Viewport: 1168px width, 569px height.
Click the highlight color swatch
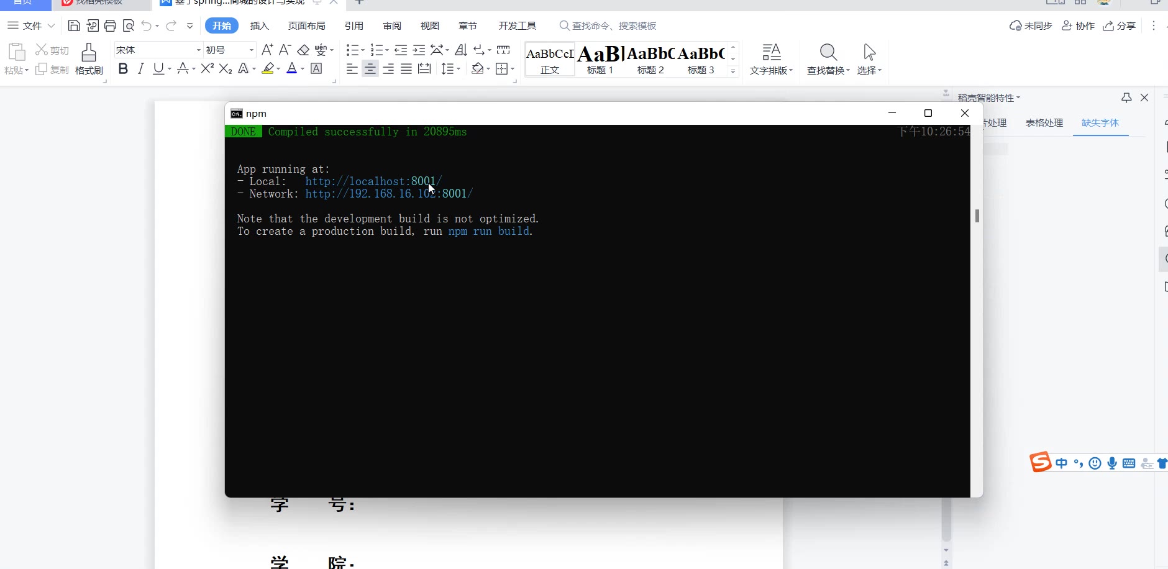tap(268, 68)
